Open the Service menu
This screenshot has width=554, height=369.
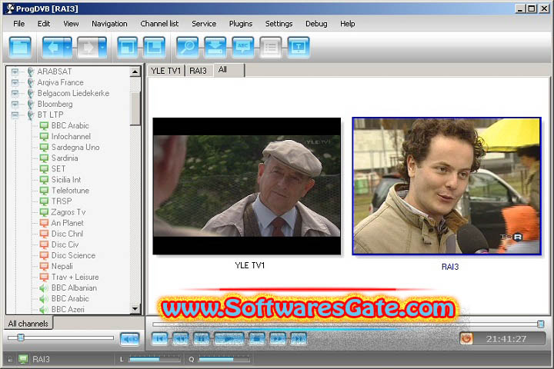click(x=204, y=24)
